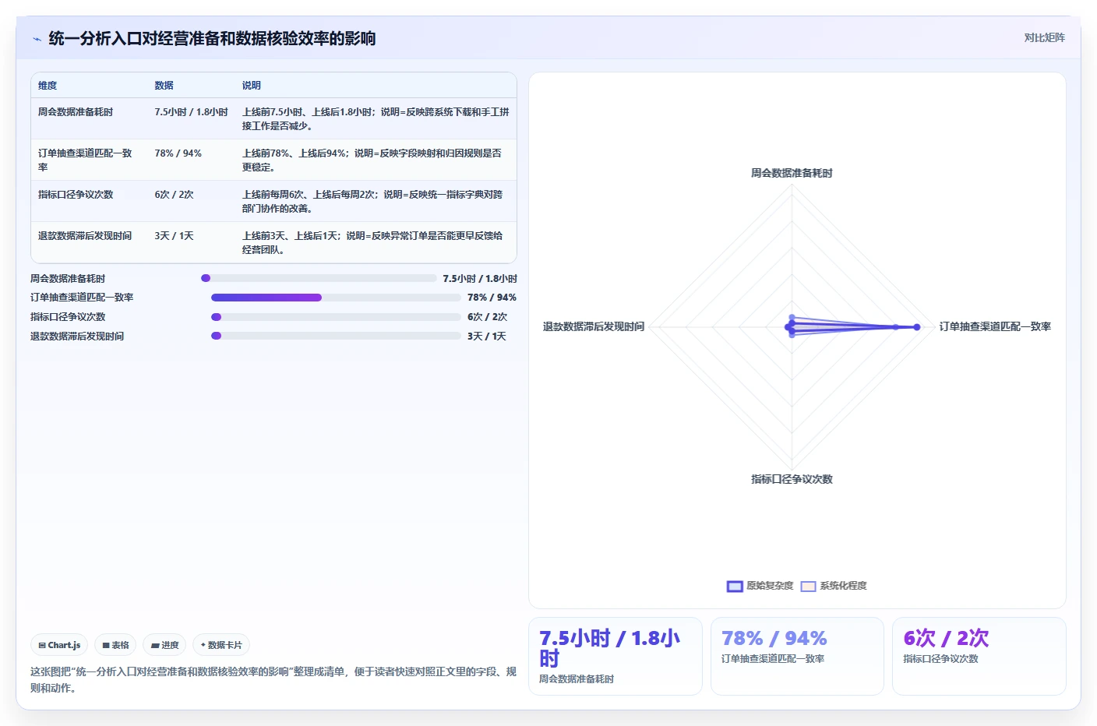This screenshot has height=726, width=1097.
Task: Open the 6次 / 2次 data card
Action: (979, 656)
